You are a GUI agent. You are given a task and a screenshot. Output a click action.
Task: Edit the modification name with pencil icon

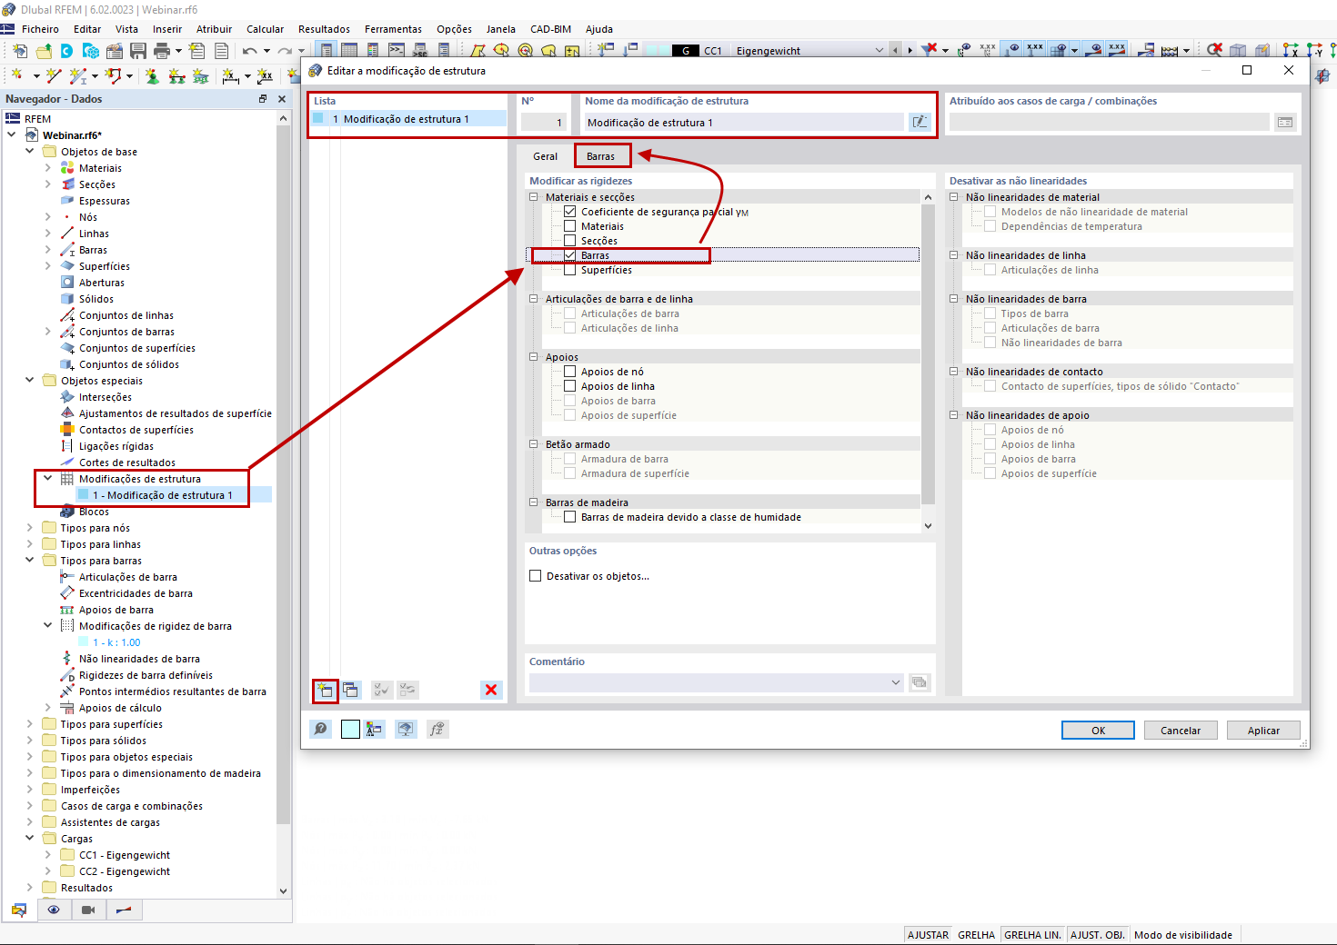coord(920,122)
